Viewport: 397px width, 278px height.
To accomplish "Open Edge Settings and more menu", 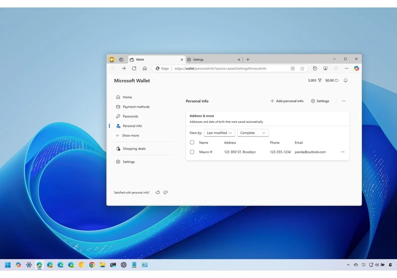I will [x=346, y=69].
